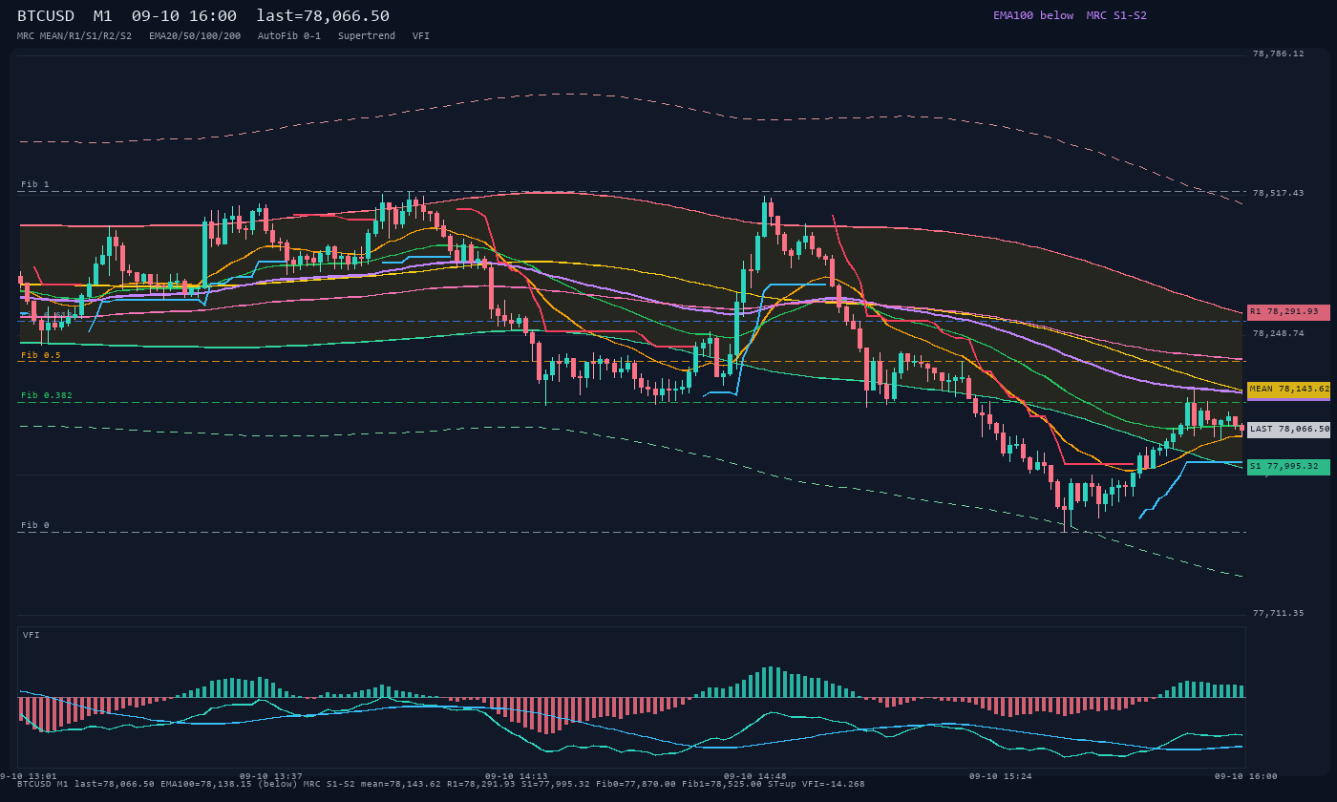
Task: Click the 'Fib 0' level label
Action: (35, 525)
